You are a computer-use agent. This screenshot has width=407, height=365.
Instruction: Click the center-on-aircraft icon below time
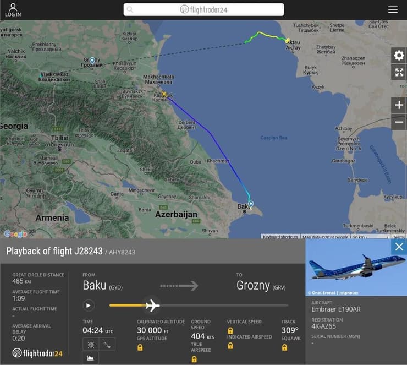[x=90, y=345]
